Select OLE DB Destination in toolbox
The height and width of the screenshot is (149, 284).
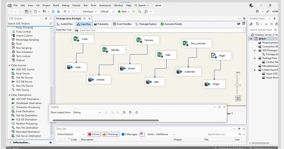27,119
